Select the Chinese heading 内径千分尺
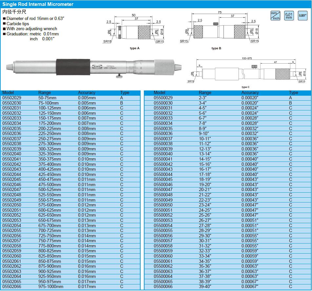The width and height of the screenshot is (312, 291). tap(14, 12)
